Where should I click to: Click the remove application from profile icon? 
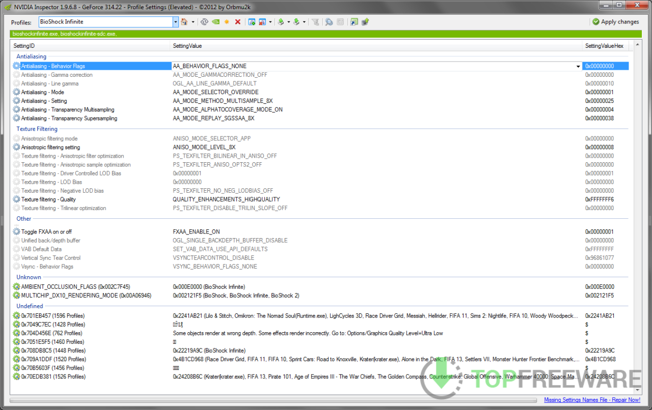tap(262, 22)
